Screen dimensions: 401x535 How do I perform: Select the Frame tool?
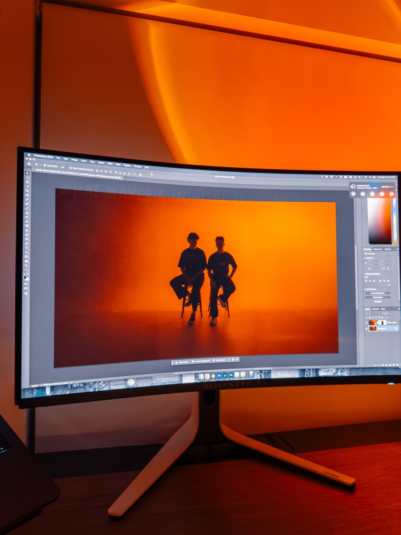pos(27,195)
